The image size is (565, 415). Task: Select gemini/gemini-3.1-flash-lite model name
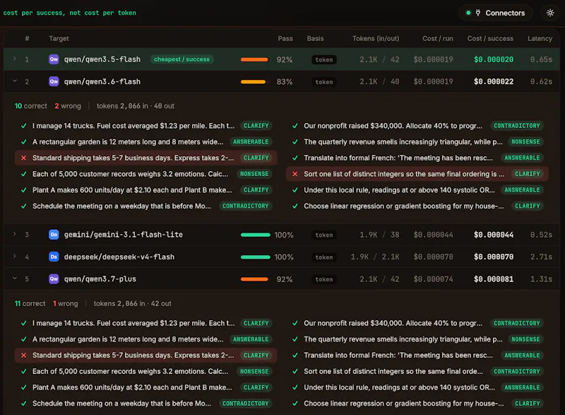click(123, 235)
